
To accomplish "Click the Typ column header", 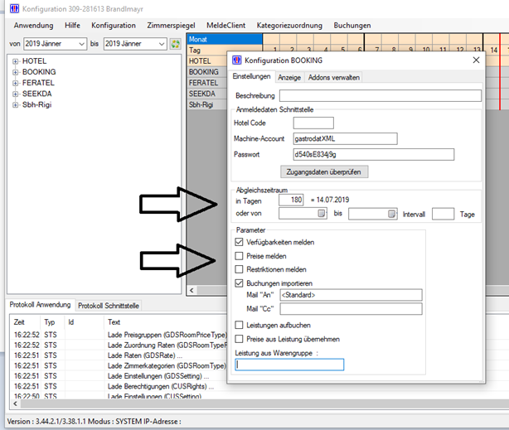I will click(x=52, y=322).
